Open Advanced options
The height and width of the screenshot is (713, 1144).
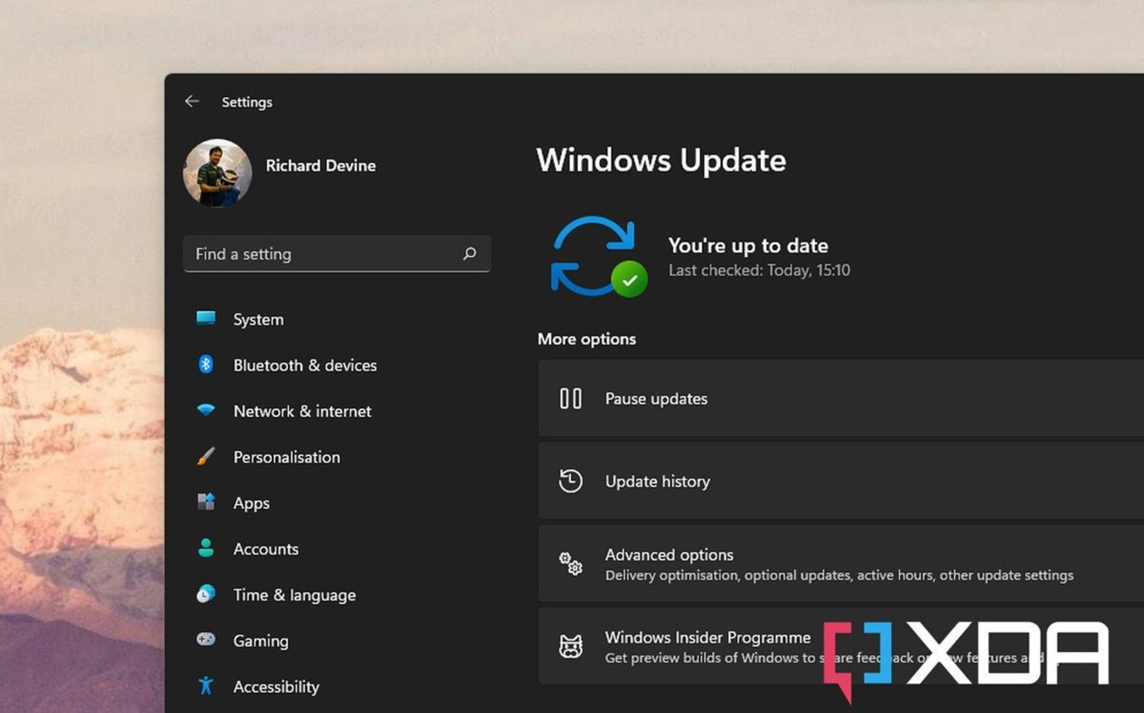click(841, 563)
